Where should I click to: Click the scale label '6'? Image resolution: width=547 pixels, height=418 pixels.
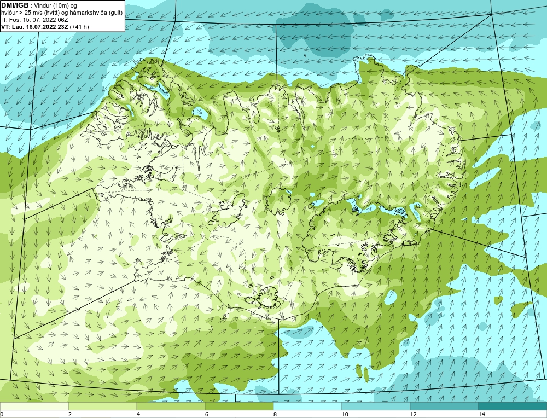(x=207, y=414)
